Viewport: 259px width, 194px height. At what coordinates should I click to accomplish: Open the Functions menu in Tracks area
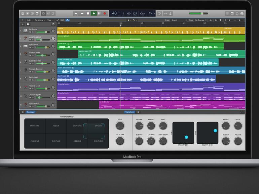click(40, 20)
